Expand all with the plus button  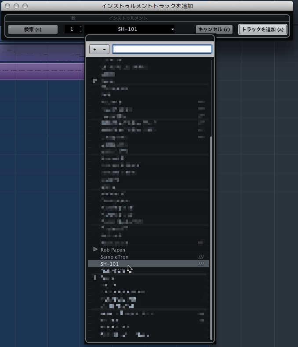pos(94,49)
